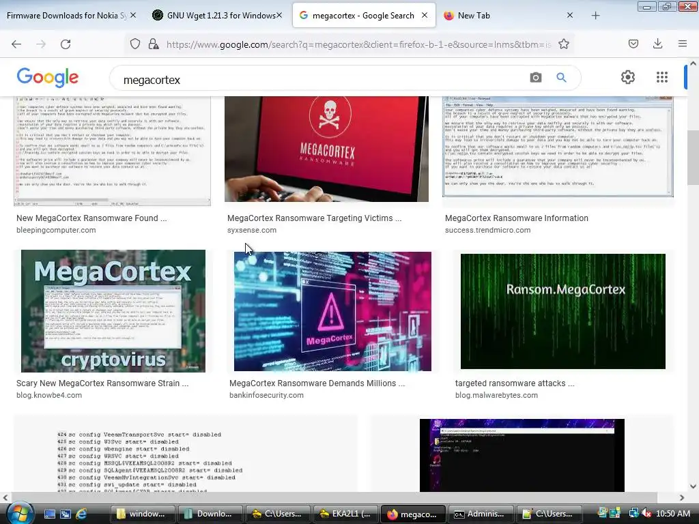Open the bleepingcomputer ransom note thumbnail
The image size is (699, 524).
[113, 151]
